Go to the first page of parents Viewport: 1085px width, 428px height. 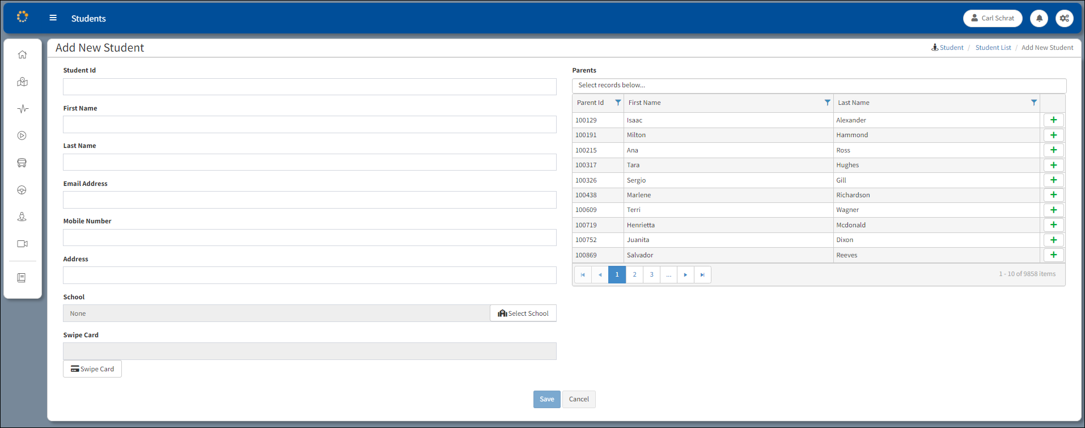583,274
